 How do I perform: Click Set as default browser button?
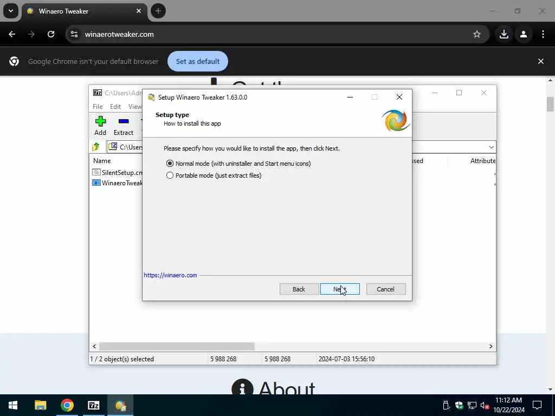pyautogui.click(x=197, y=61)
